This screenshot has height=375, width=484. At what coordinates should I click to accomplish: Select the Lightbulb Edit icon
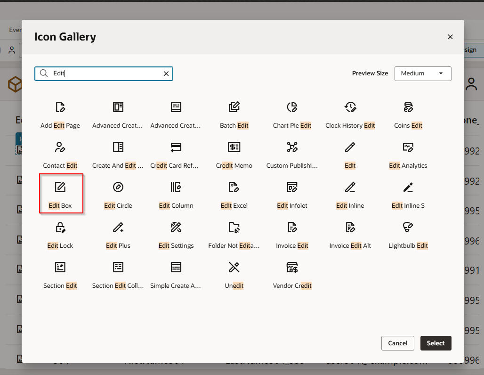click(x=408, y=228)
